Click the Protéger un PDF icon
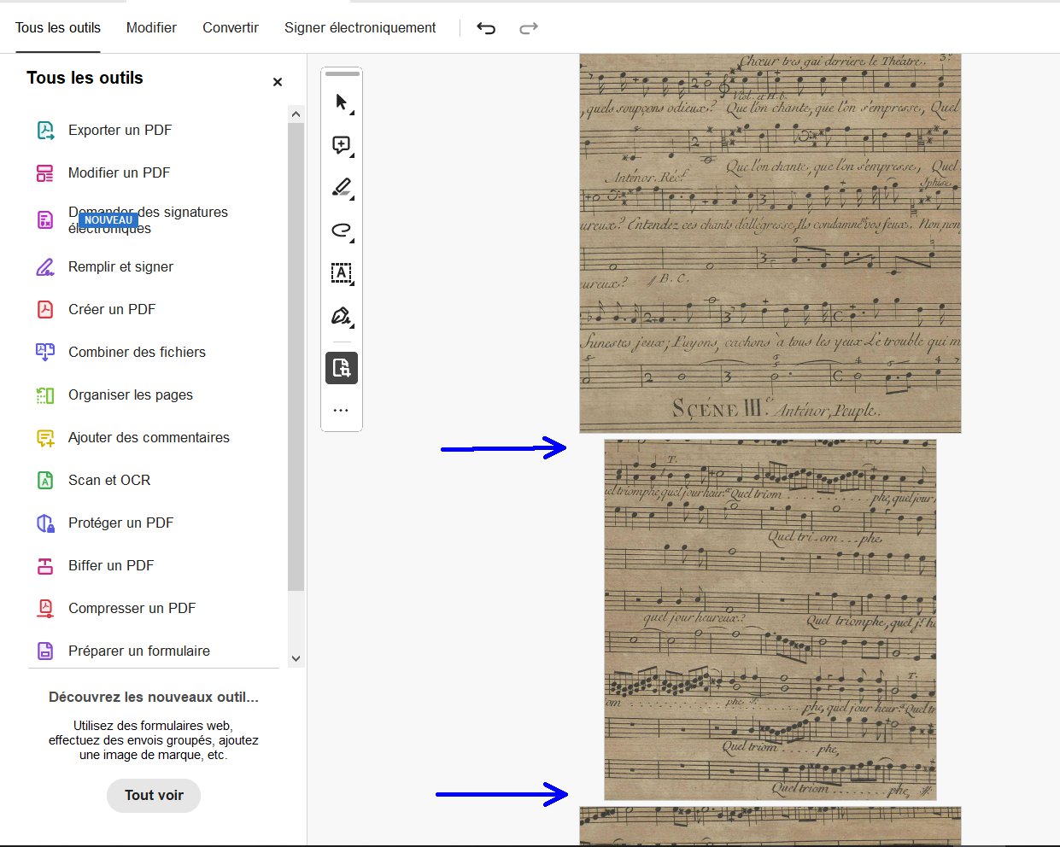This screenshot has height=847, width=1060. click(45, 523)
